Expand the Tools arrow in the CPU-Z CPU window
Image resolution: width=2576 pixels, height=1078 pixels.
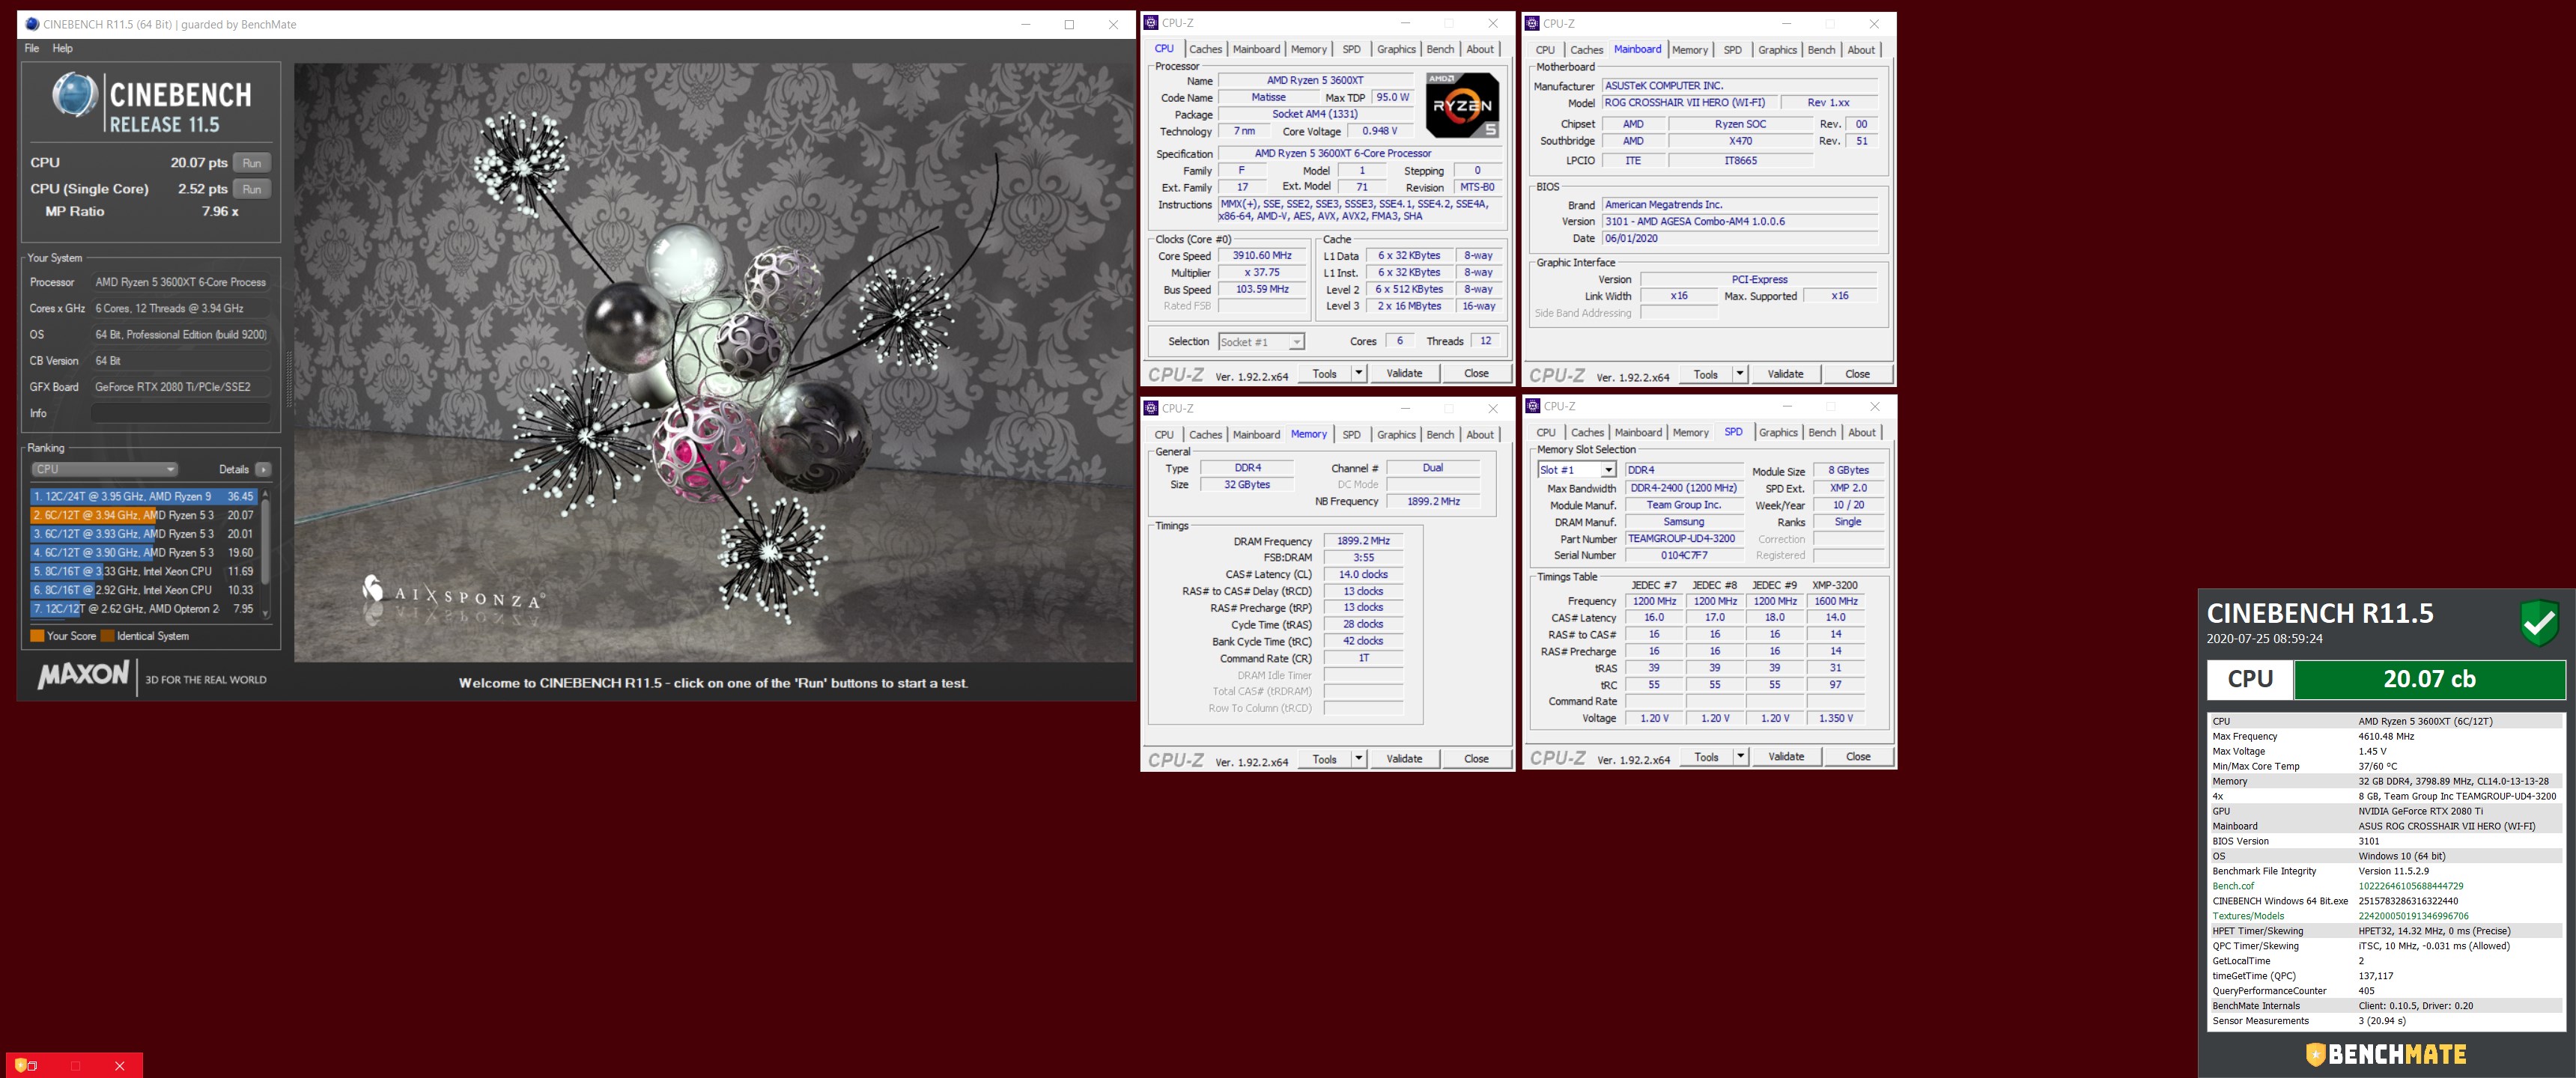pyautogui.click(x=1358, y=373)
